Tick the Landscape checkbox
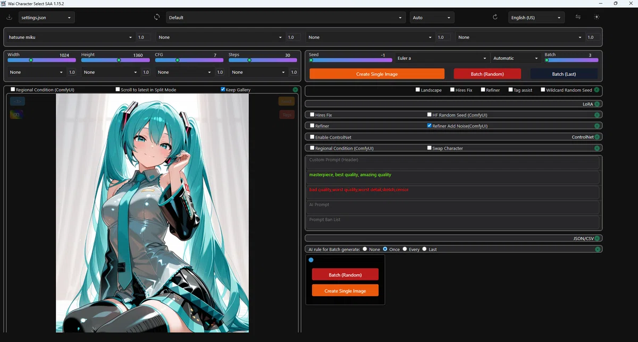This screenshot has width=638, height=342. tap(418, 90)
